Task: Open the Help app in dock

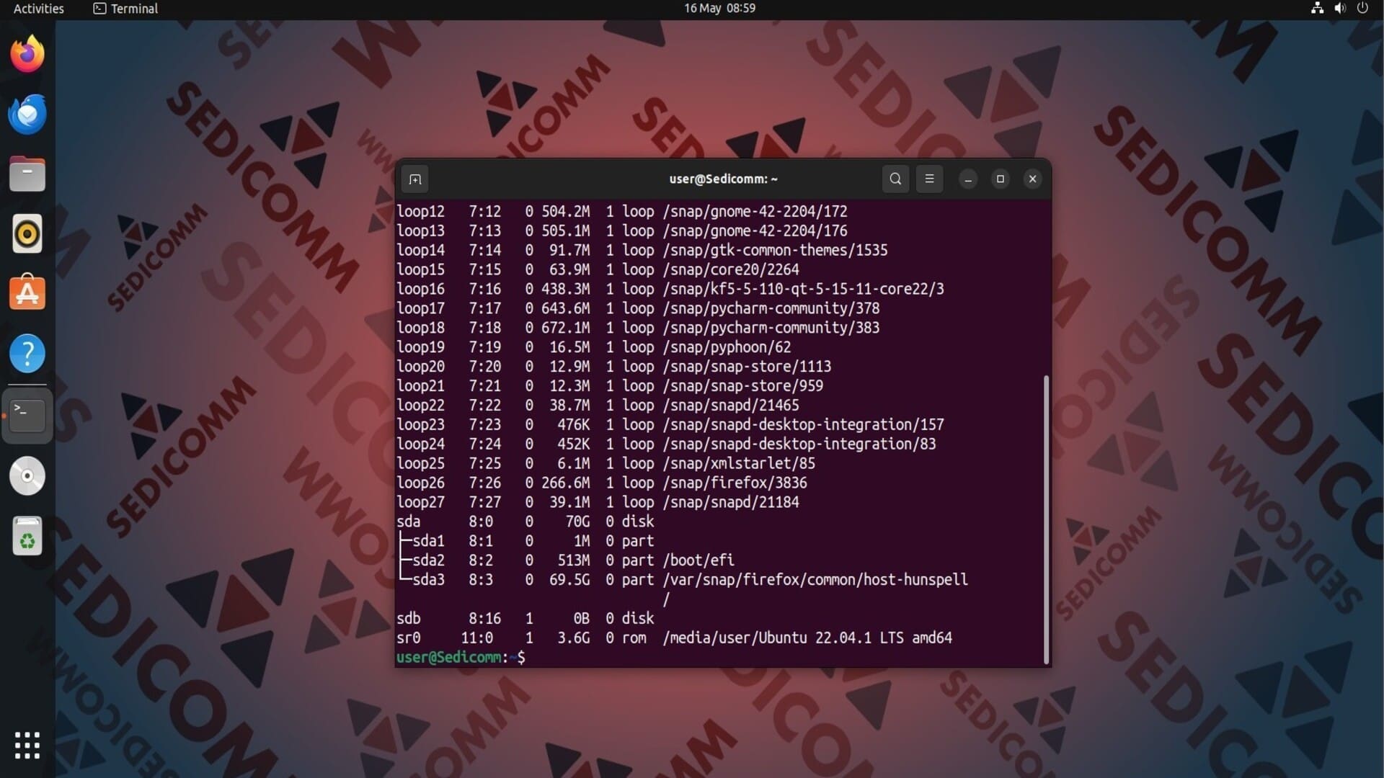Action: [x=27, y=353]
